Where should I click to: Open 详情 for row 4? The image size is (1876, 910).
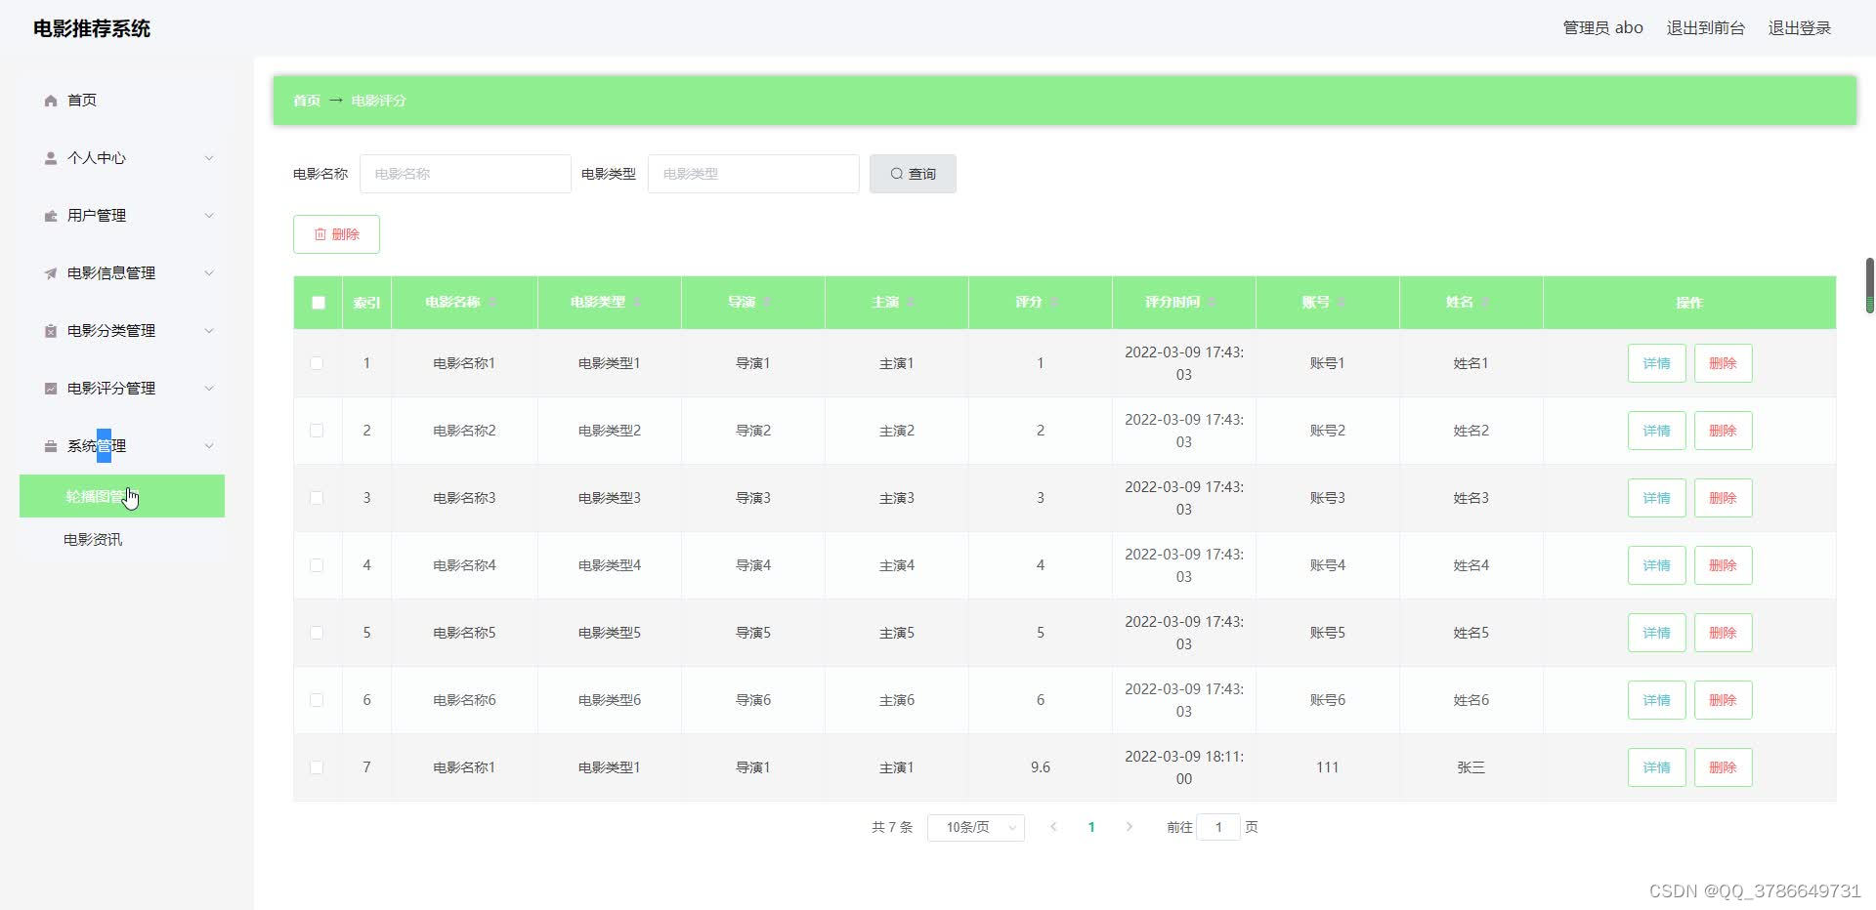coord(1656,565)
